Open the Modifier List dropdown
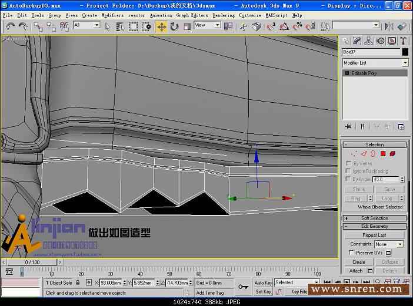Viewport: 413px width, 306px height. click(375, 63)
